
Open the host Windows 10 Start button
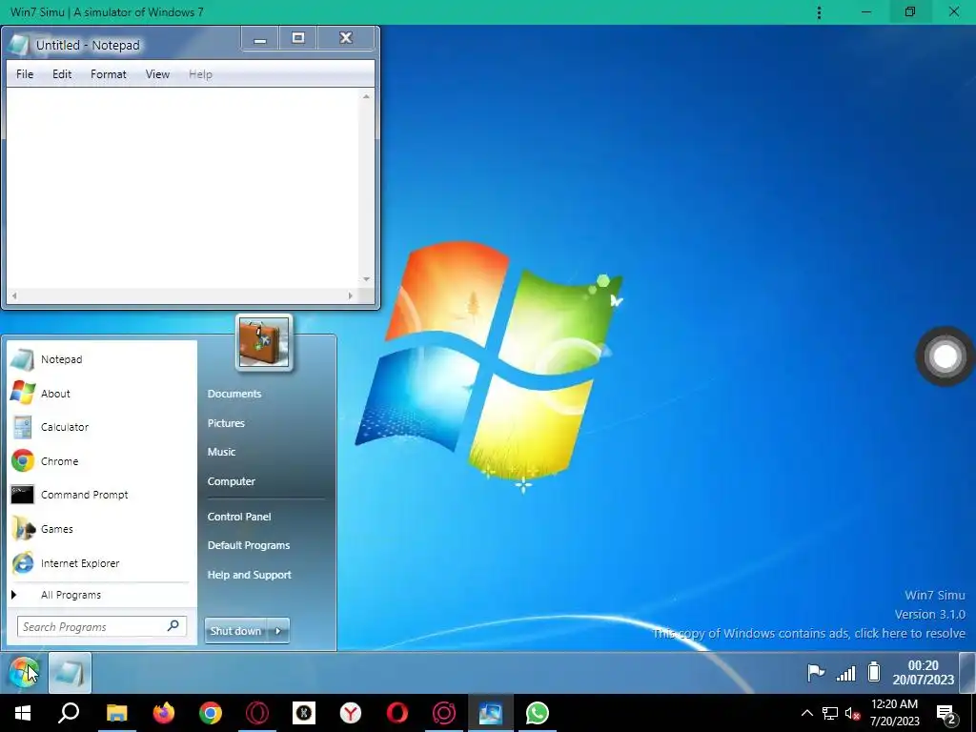[x=23, y=713]
